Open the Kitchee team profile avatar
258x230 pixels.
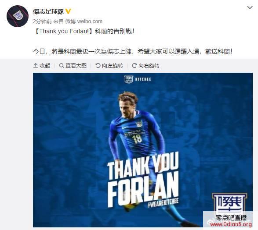click(18, 16)
